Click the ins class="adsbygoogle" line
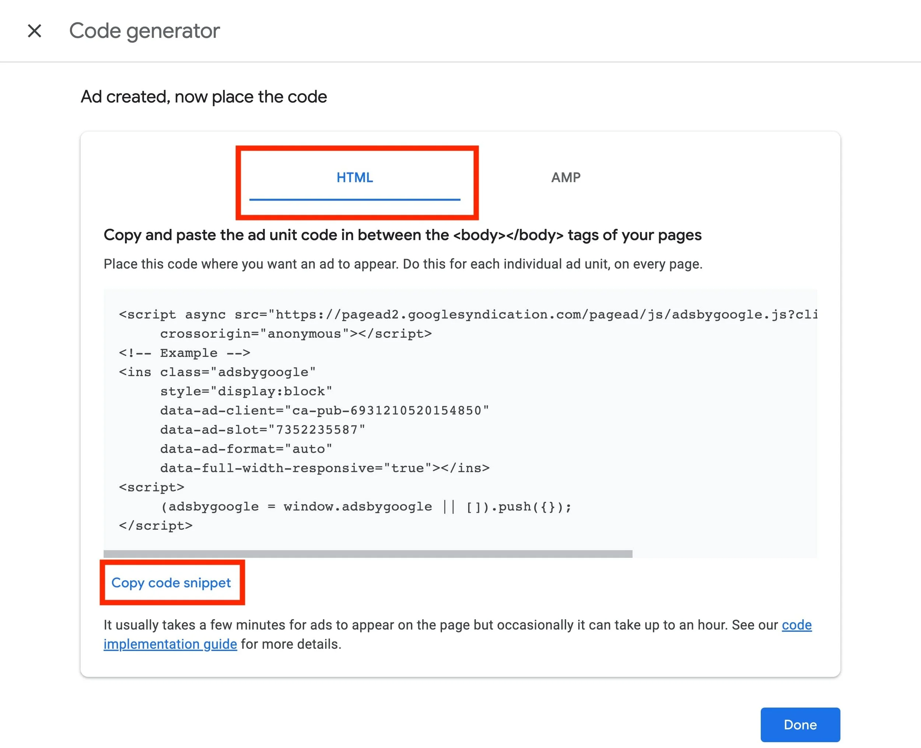Screen dimensions: 921x748 click(217, 372)
